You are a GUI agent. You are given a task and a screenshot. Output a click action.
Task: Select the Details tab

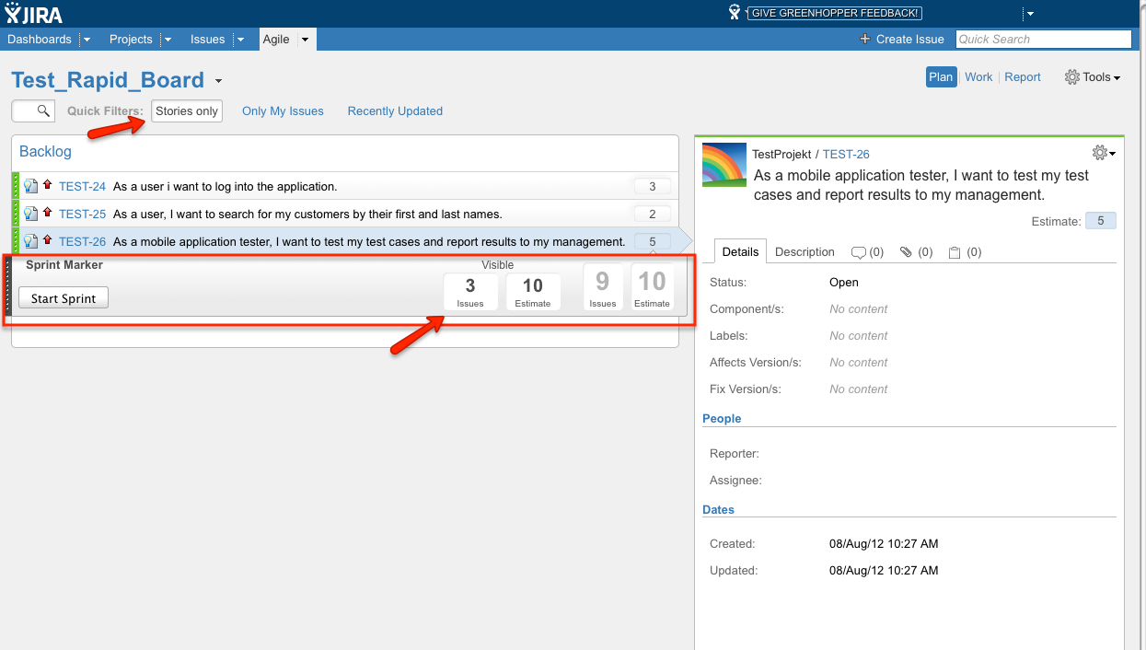click(741, 251)
